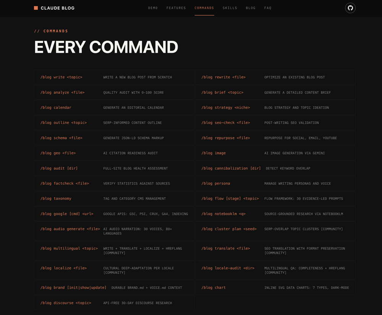
Task: Click the /blog image command
Action: pyautogui.click(x=214, y=153)
